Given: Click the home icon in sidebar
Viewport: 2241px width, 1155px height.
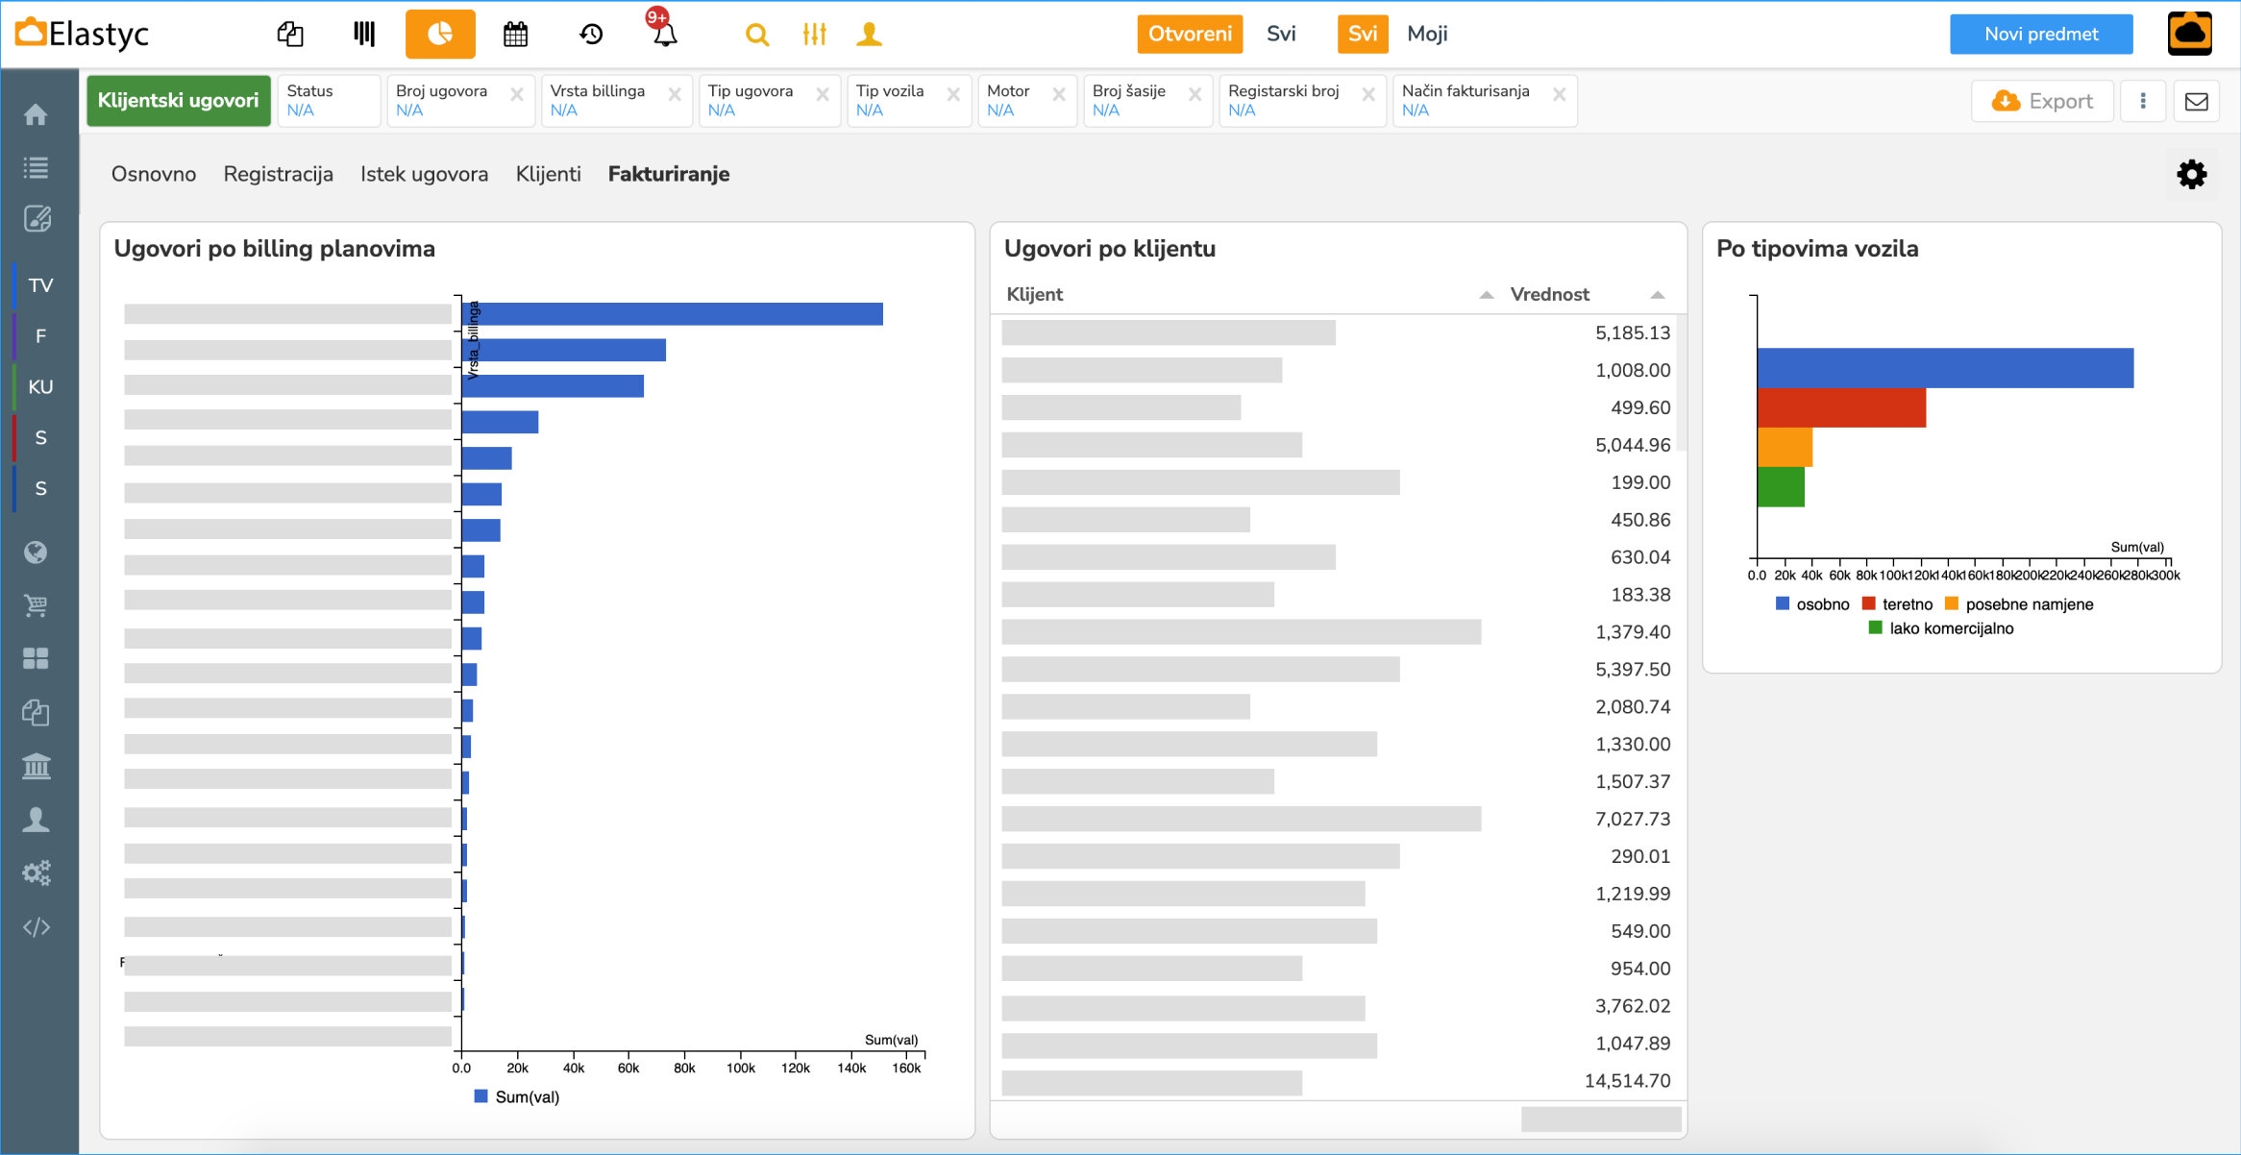Looking at the screenshot, I should [37, 115].
